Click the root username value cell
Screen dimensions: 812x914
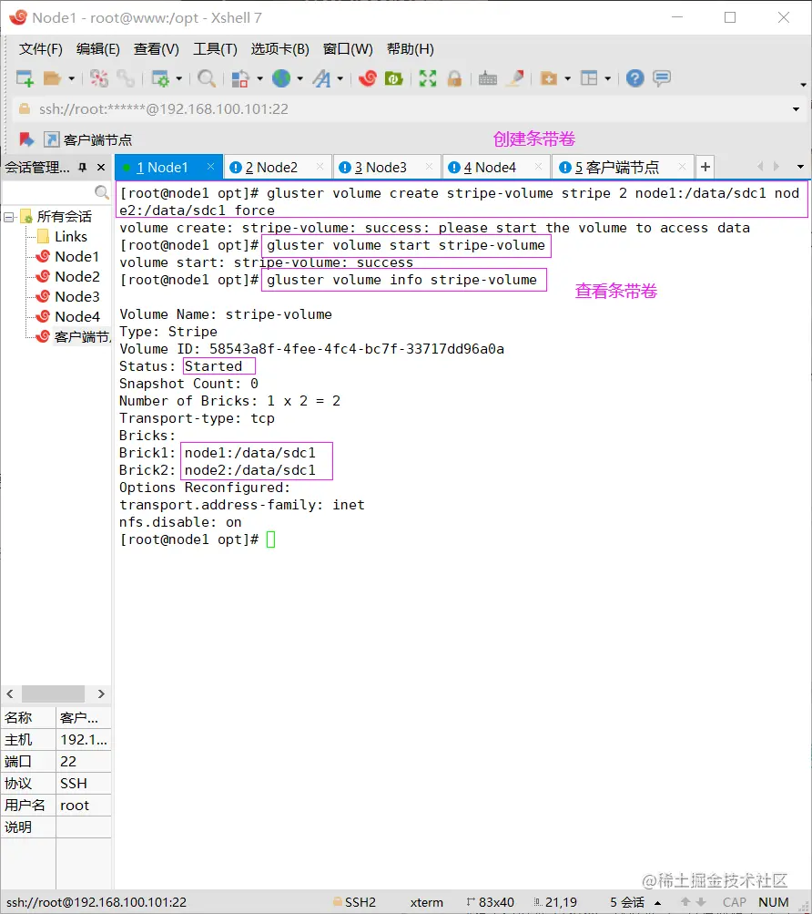click(84, 806)
